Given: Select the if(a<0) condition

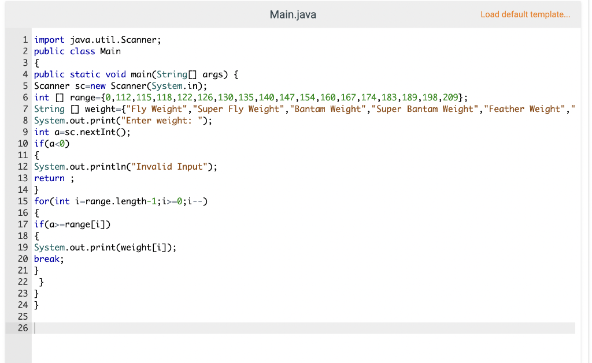Looking at the screenshot, I should [52, 143].
